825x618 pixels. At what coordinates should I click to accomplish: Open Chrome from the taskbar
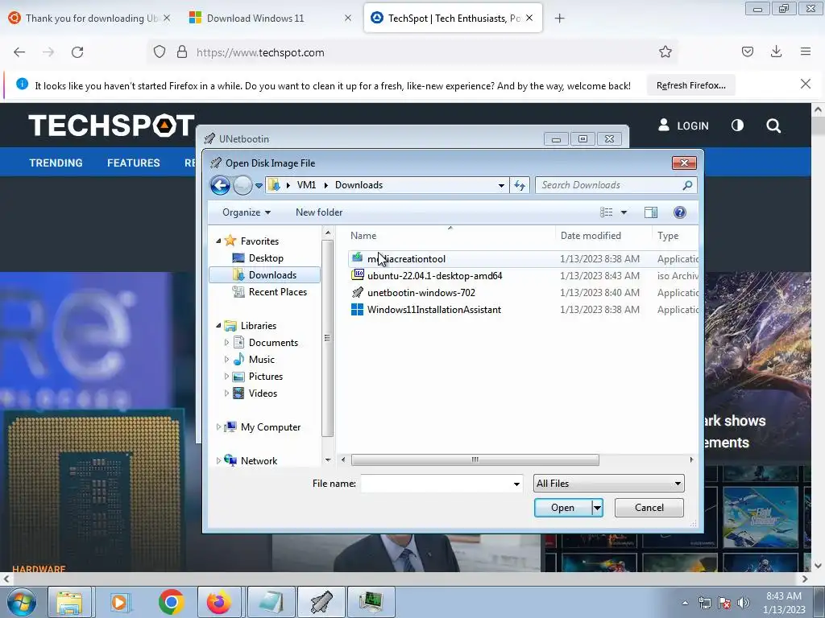(x=171, y=602)
